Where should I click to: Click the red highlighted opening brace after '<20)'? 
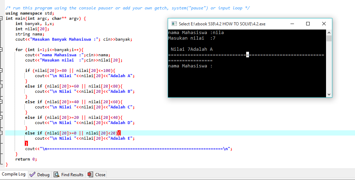tap(119, 133)
